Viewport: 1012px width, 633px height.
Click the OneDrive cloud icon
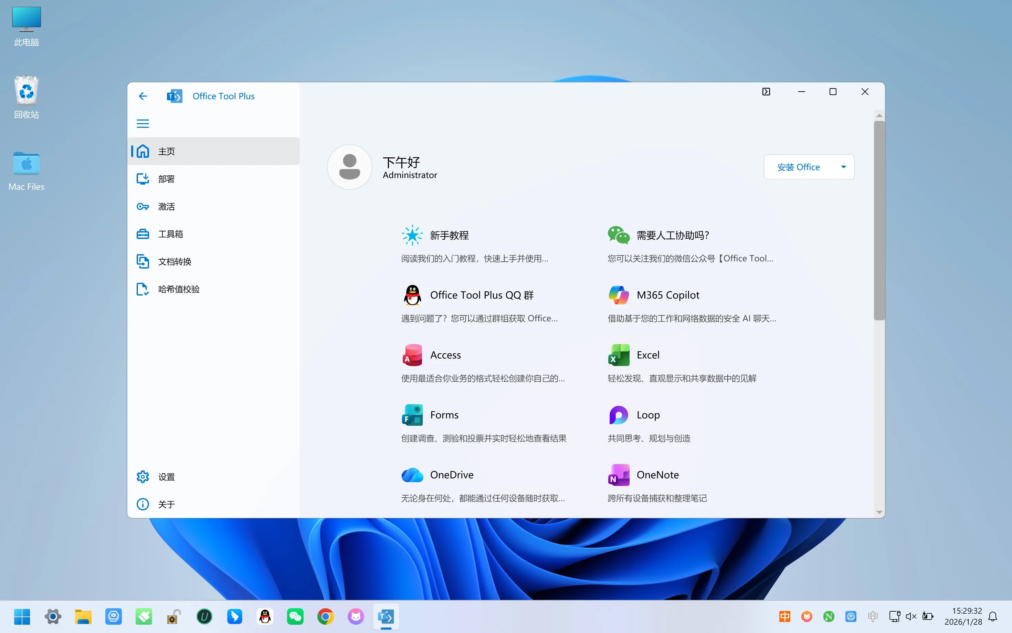(412, 475)
